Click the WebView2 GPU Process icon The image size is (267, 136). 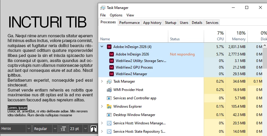click(x=112, y=67)
